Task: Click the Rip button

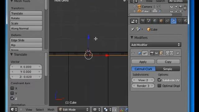Action: [26, 45]
